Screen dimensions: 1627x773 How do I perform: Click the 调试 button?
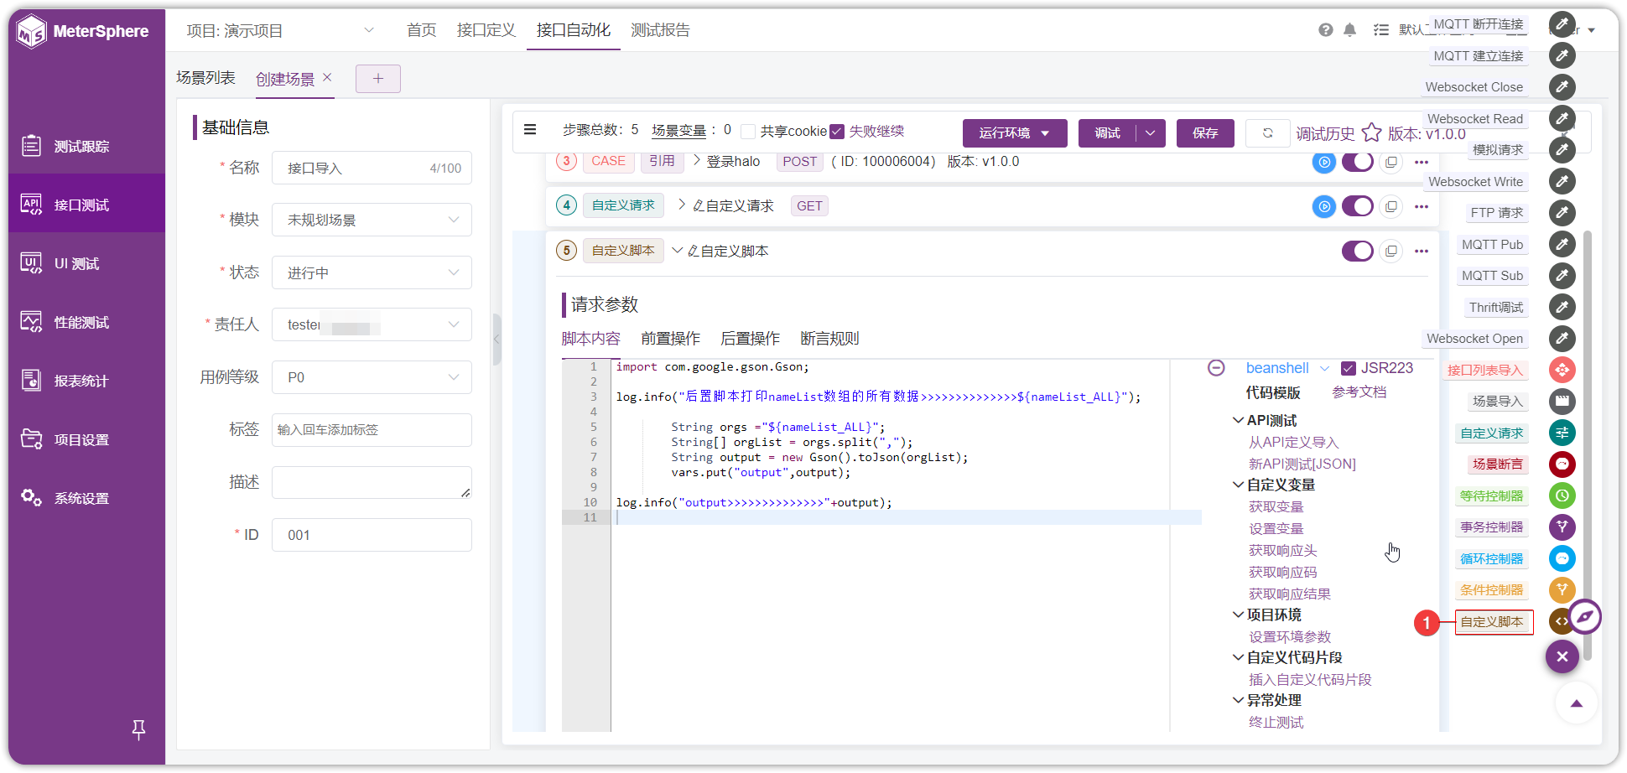click(x=1107, y=133)
